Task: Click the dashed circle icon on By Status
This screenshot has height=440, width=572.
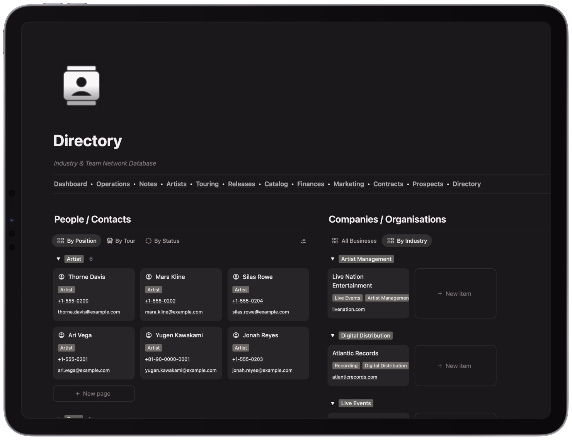Action: (x=148, y=240)
